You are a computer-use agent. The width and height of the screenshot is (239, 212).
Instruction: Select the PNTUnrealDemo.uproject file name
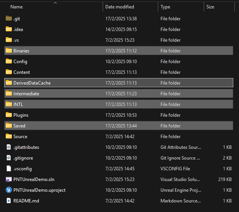click(x=39, y=190)
